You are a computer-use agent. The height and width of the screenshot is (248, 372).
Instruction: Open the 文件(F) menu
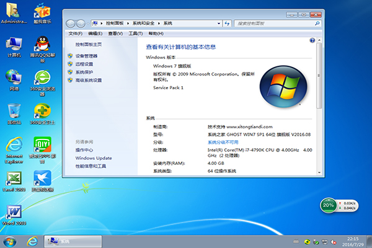pyautogui.click(x=76, y=33)
